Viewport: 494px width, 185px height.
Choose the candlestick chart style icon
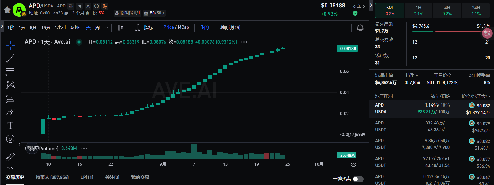coord(120,28)
